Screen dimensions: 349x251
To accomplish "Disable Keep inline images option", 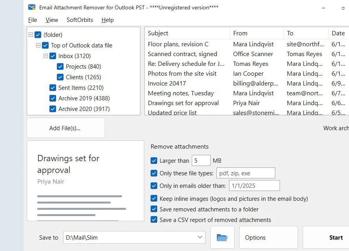I will point(154,198).
